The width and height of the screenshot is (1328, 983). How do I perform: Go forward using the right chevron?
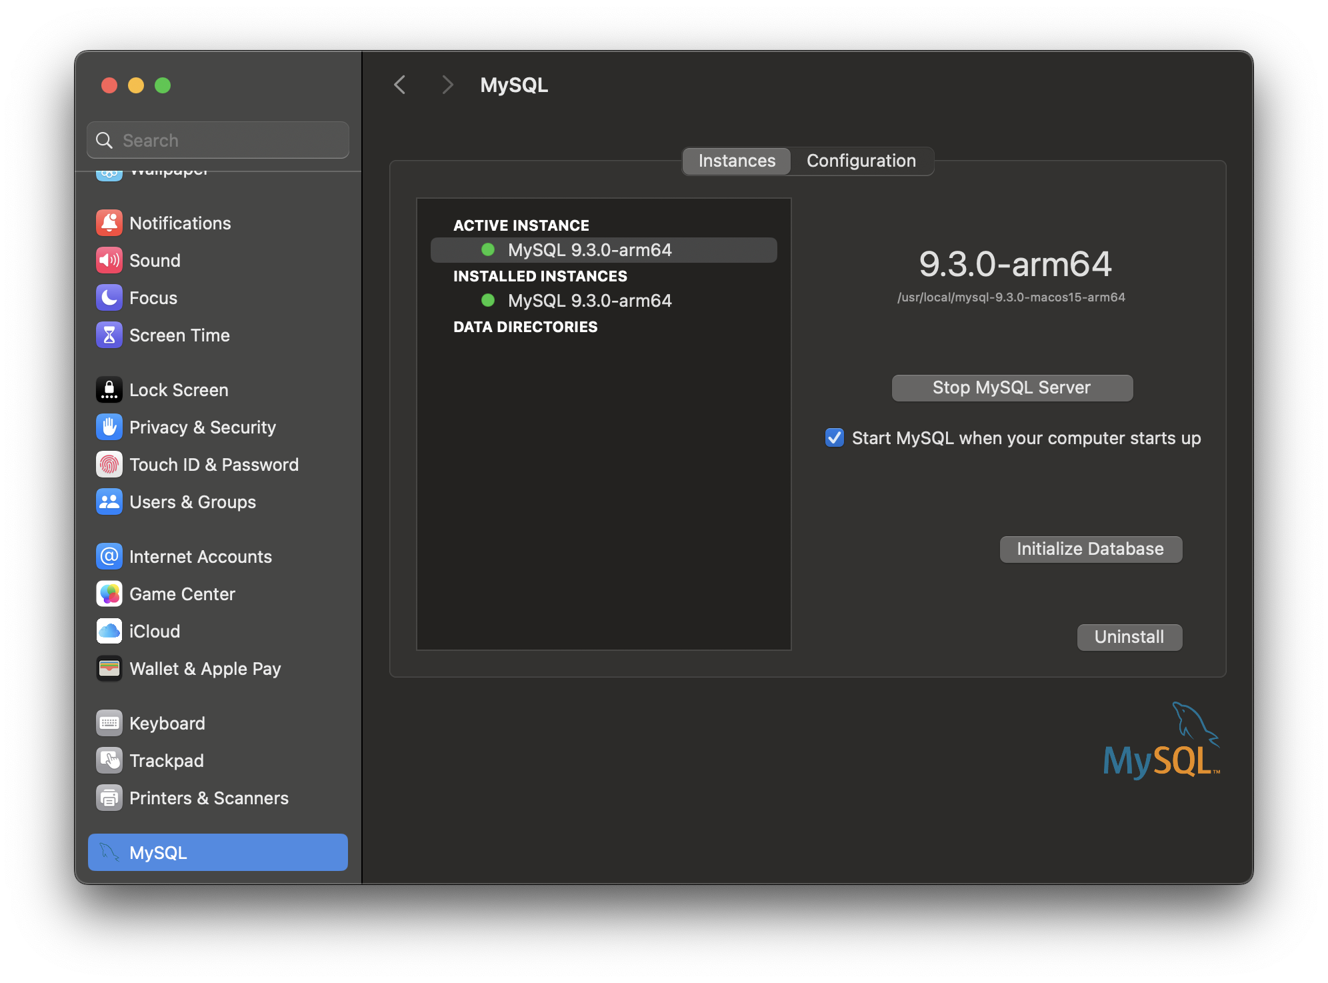pyautogui.click(x=447, y=85)
